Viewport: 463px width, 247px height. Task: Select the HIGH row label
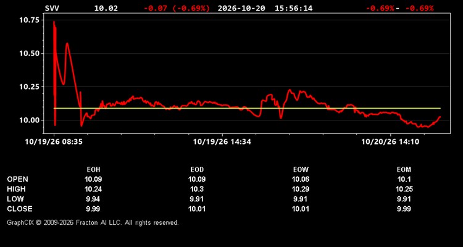[x=16, y=189]
